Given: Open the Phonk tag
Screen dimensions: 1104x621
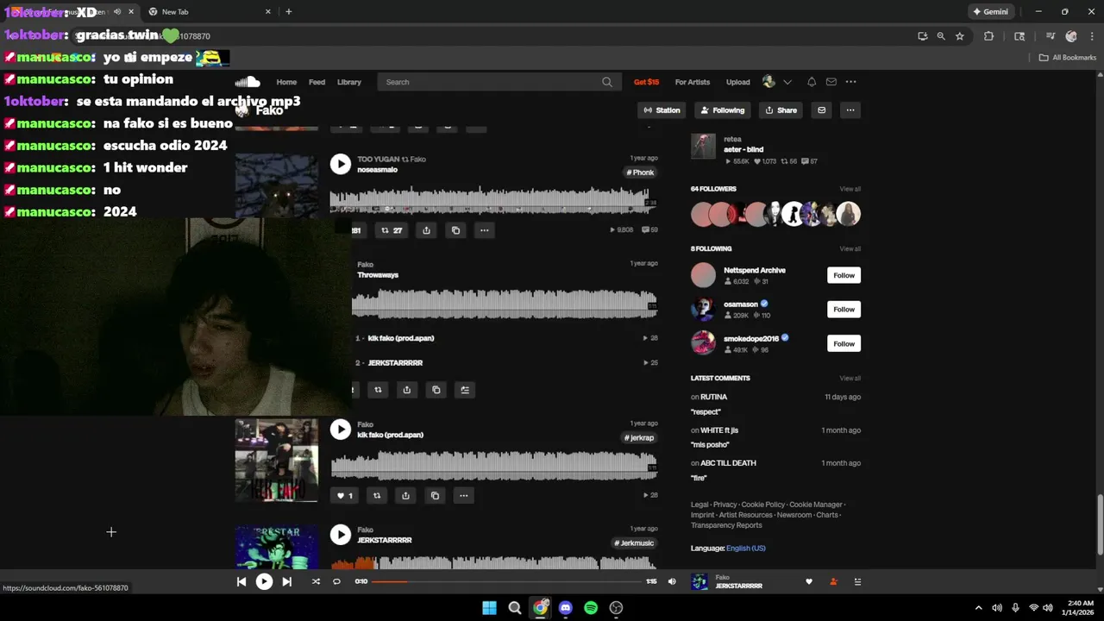Looking at the screenshot, I should [x=640, y=172].
